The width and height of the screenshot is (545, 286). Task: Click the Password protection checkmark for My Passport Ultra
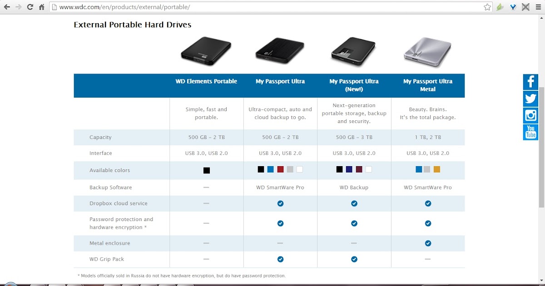(280, 223)
